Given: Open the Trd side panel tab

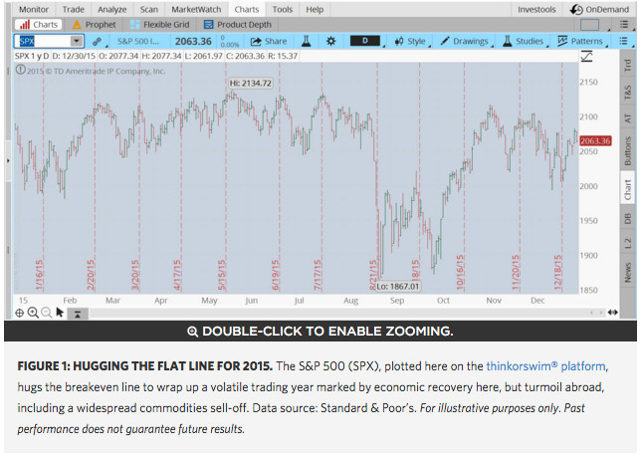Looking at the screenshot, I should pyautogui.click(x=627, y=65).
